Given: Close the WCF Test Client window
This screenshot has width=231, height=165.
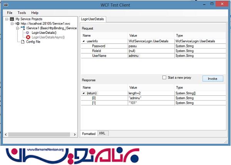Looking at the screenshot, I should (x=222, y=4).
